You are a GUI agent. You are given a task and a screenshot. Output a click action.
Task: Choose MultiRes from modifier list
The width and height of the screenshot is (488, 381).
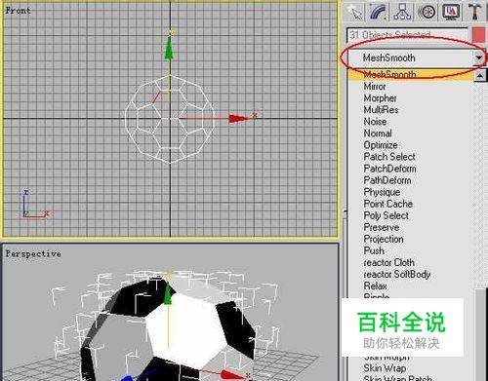click(x=381, y=110)
